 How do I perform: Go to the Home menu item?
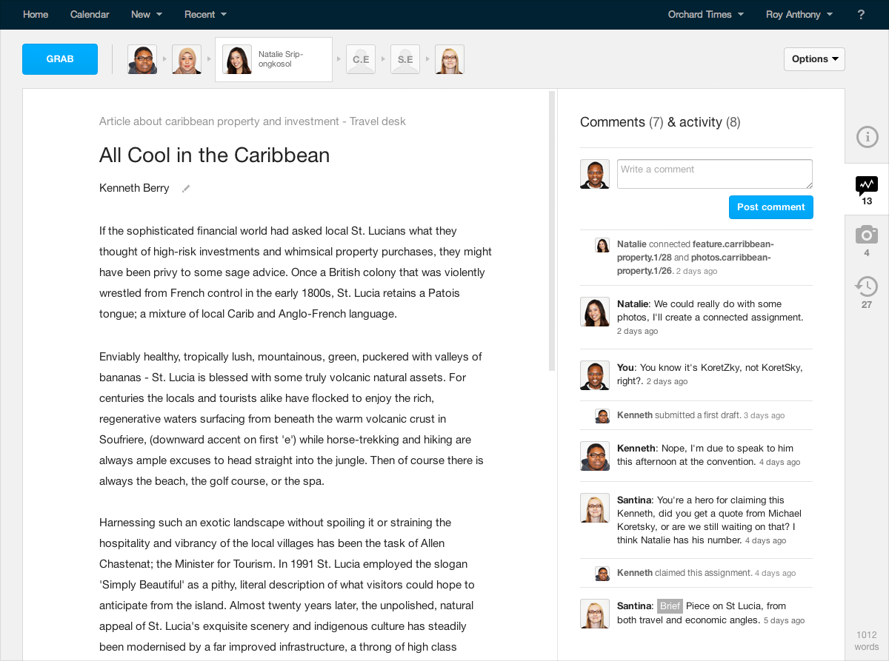(x=36, y=15)
